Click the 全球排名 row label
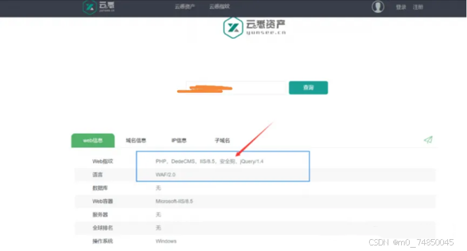 tap(102, 228)
